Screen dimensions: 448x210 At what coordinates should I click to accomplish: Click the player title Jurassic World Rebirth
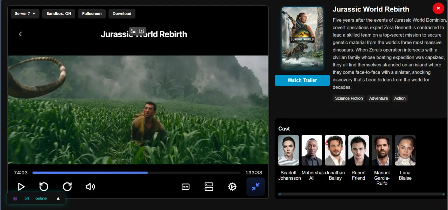[144, 34]
